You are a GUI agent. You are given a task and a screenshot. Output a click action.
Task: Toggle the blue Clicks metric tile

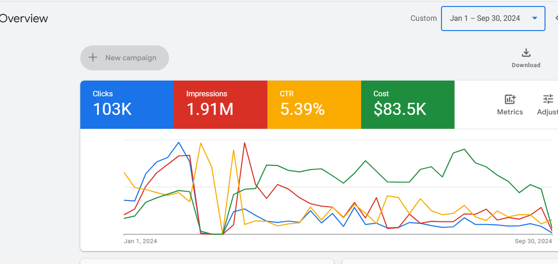(x=127, y=105)
